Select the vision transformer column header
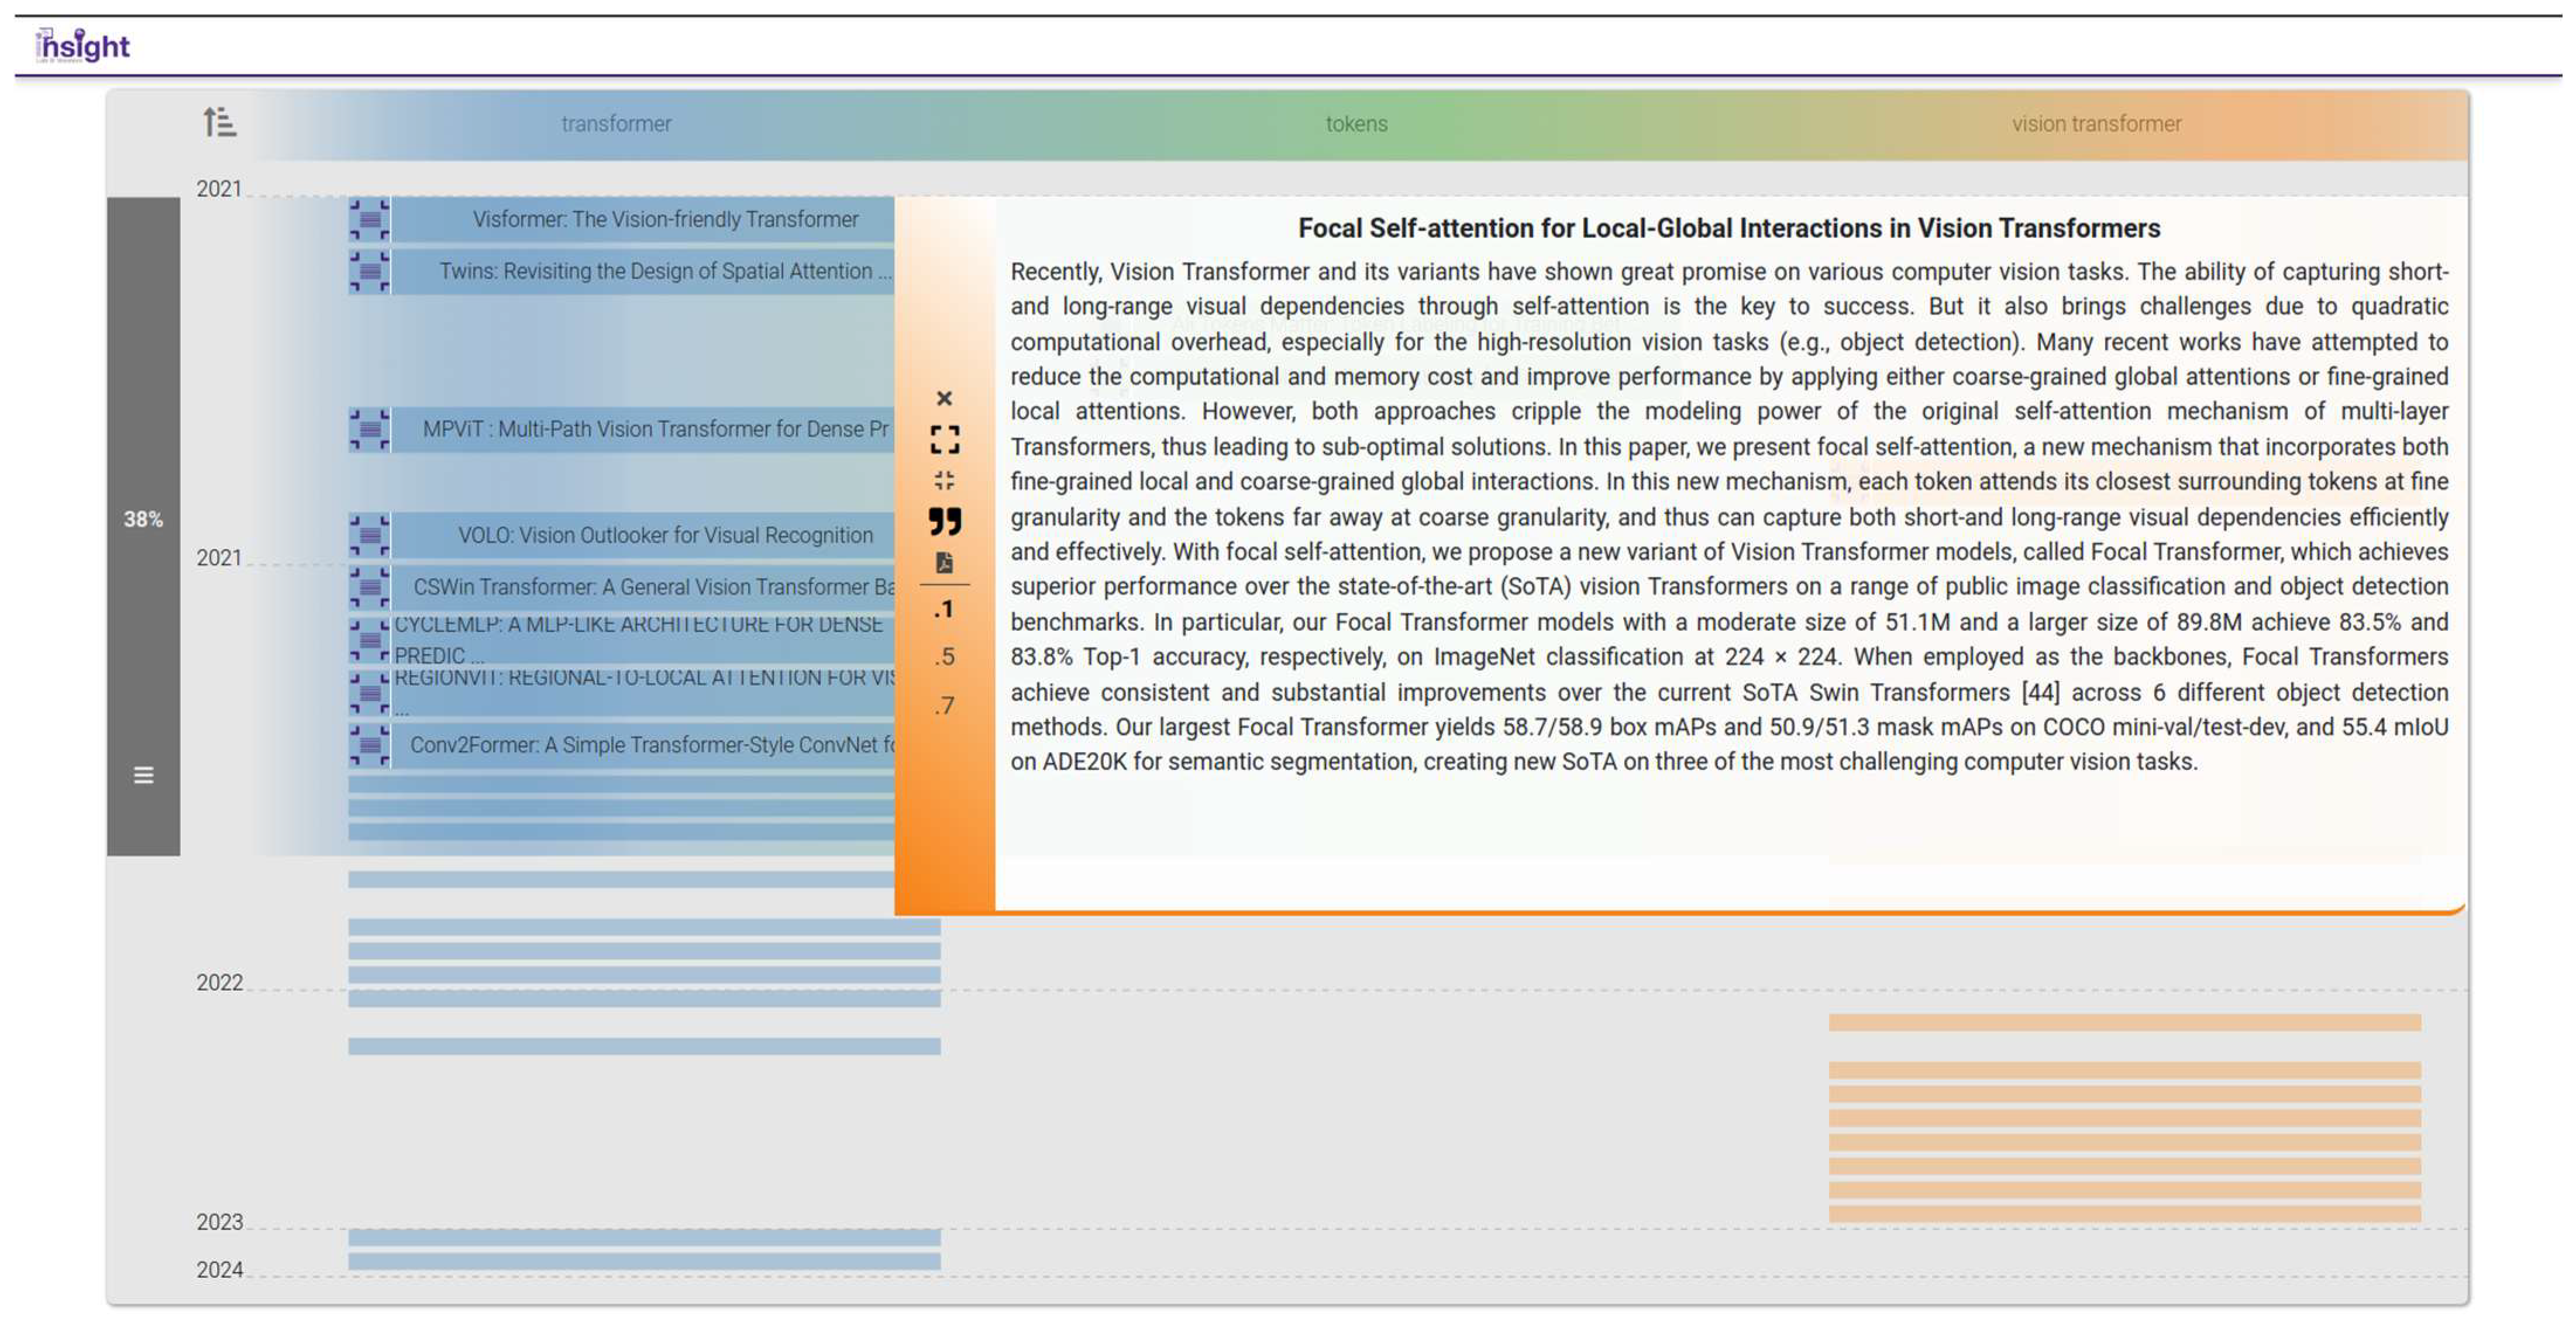 pos(2096,124)
